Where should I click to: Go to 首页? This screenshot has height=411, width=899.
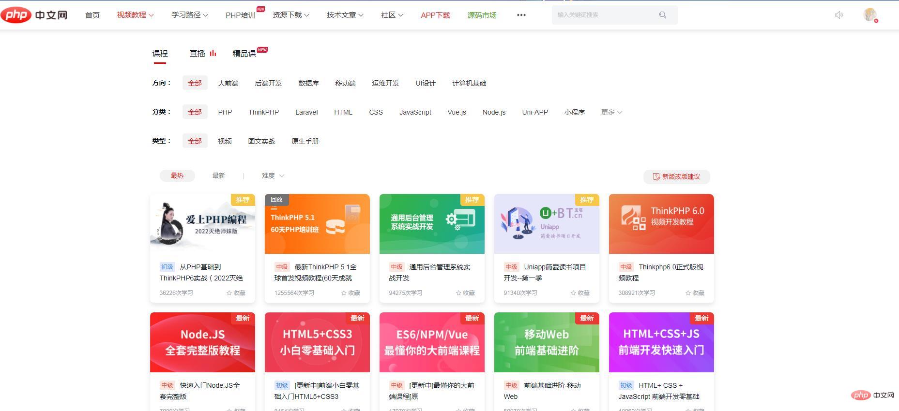[x=92, y=15]
